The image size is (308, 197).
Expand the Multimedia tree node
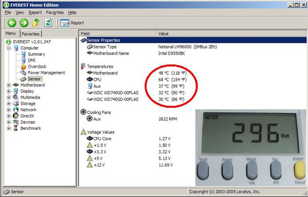point(9,97)
